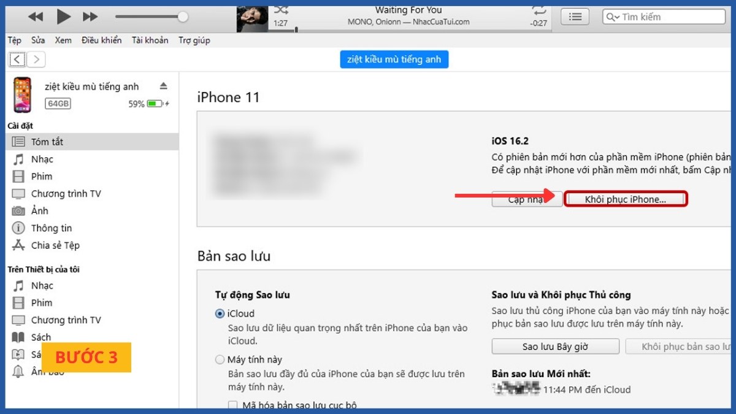Click the play button
This screenshot has width=736, height=414.
64,17
